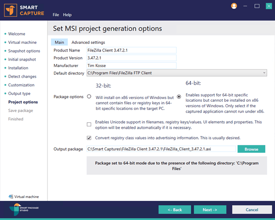Go to the Customization step

tap(21, 85)
